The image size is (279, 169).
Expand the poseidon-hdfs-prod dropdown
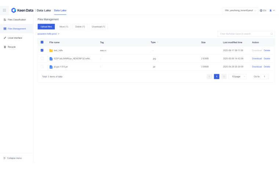[48, 34]
